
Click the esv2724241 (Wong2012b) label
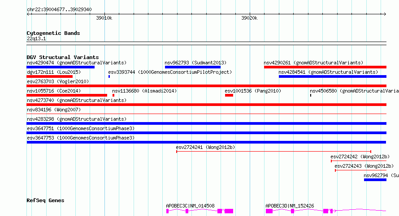coord(205,147)
